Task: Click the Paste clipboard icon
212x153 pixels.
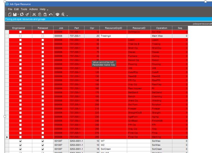Action: [x=45, y=14]
